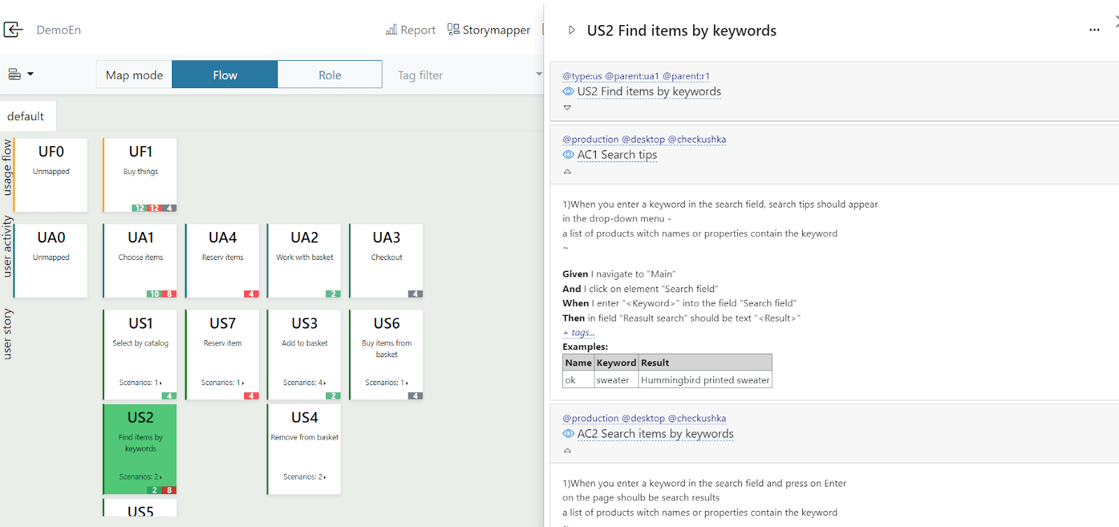
Task: Click the Keyword column header
Action: click(616, 363)
